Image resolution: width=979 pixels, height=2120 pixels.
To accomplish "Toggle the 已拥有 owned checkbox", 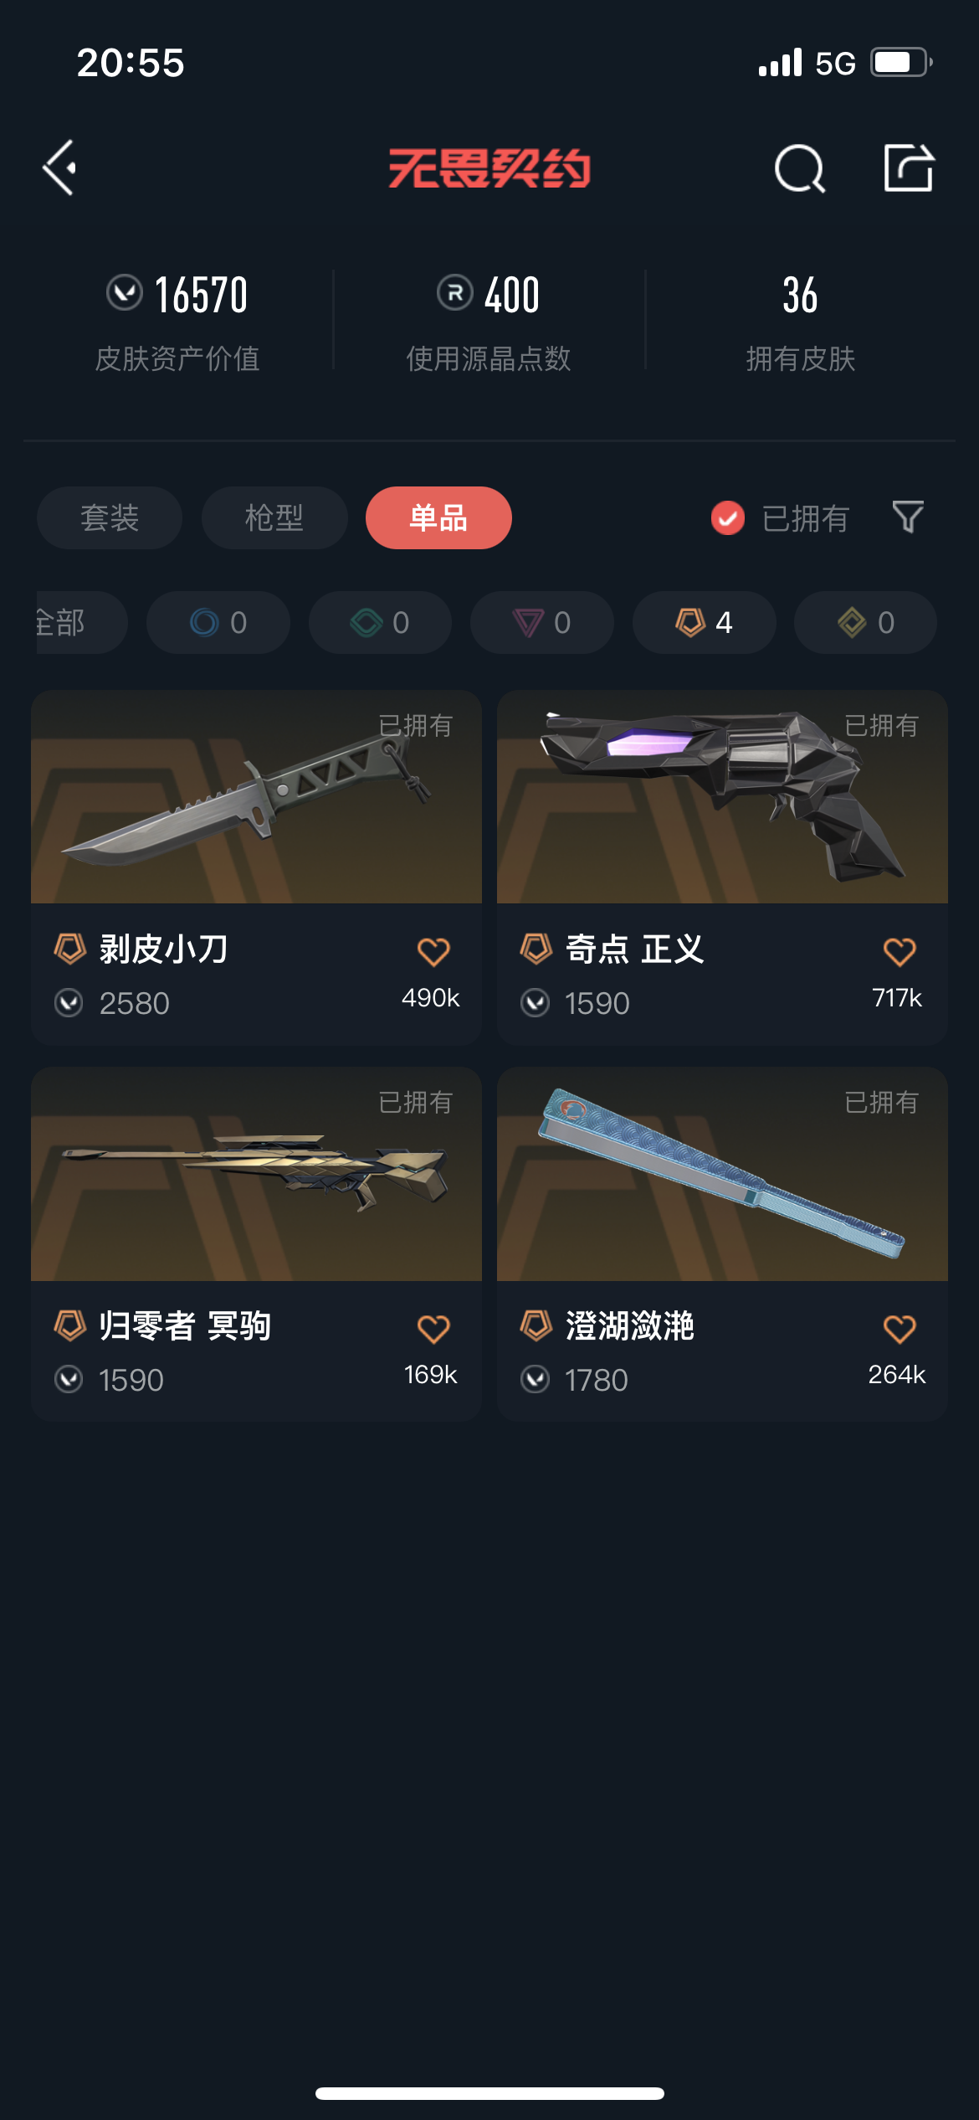I will (728, 518).
